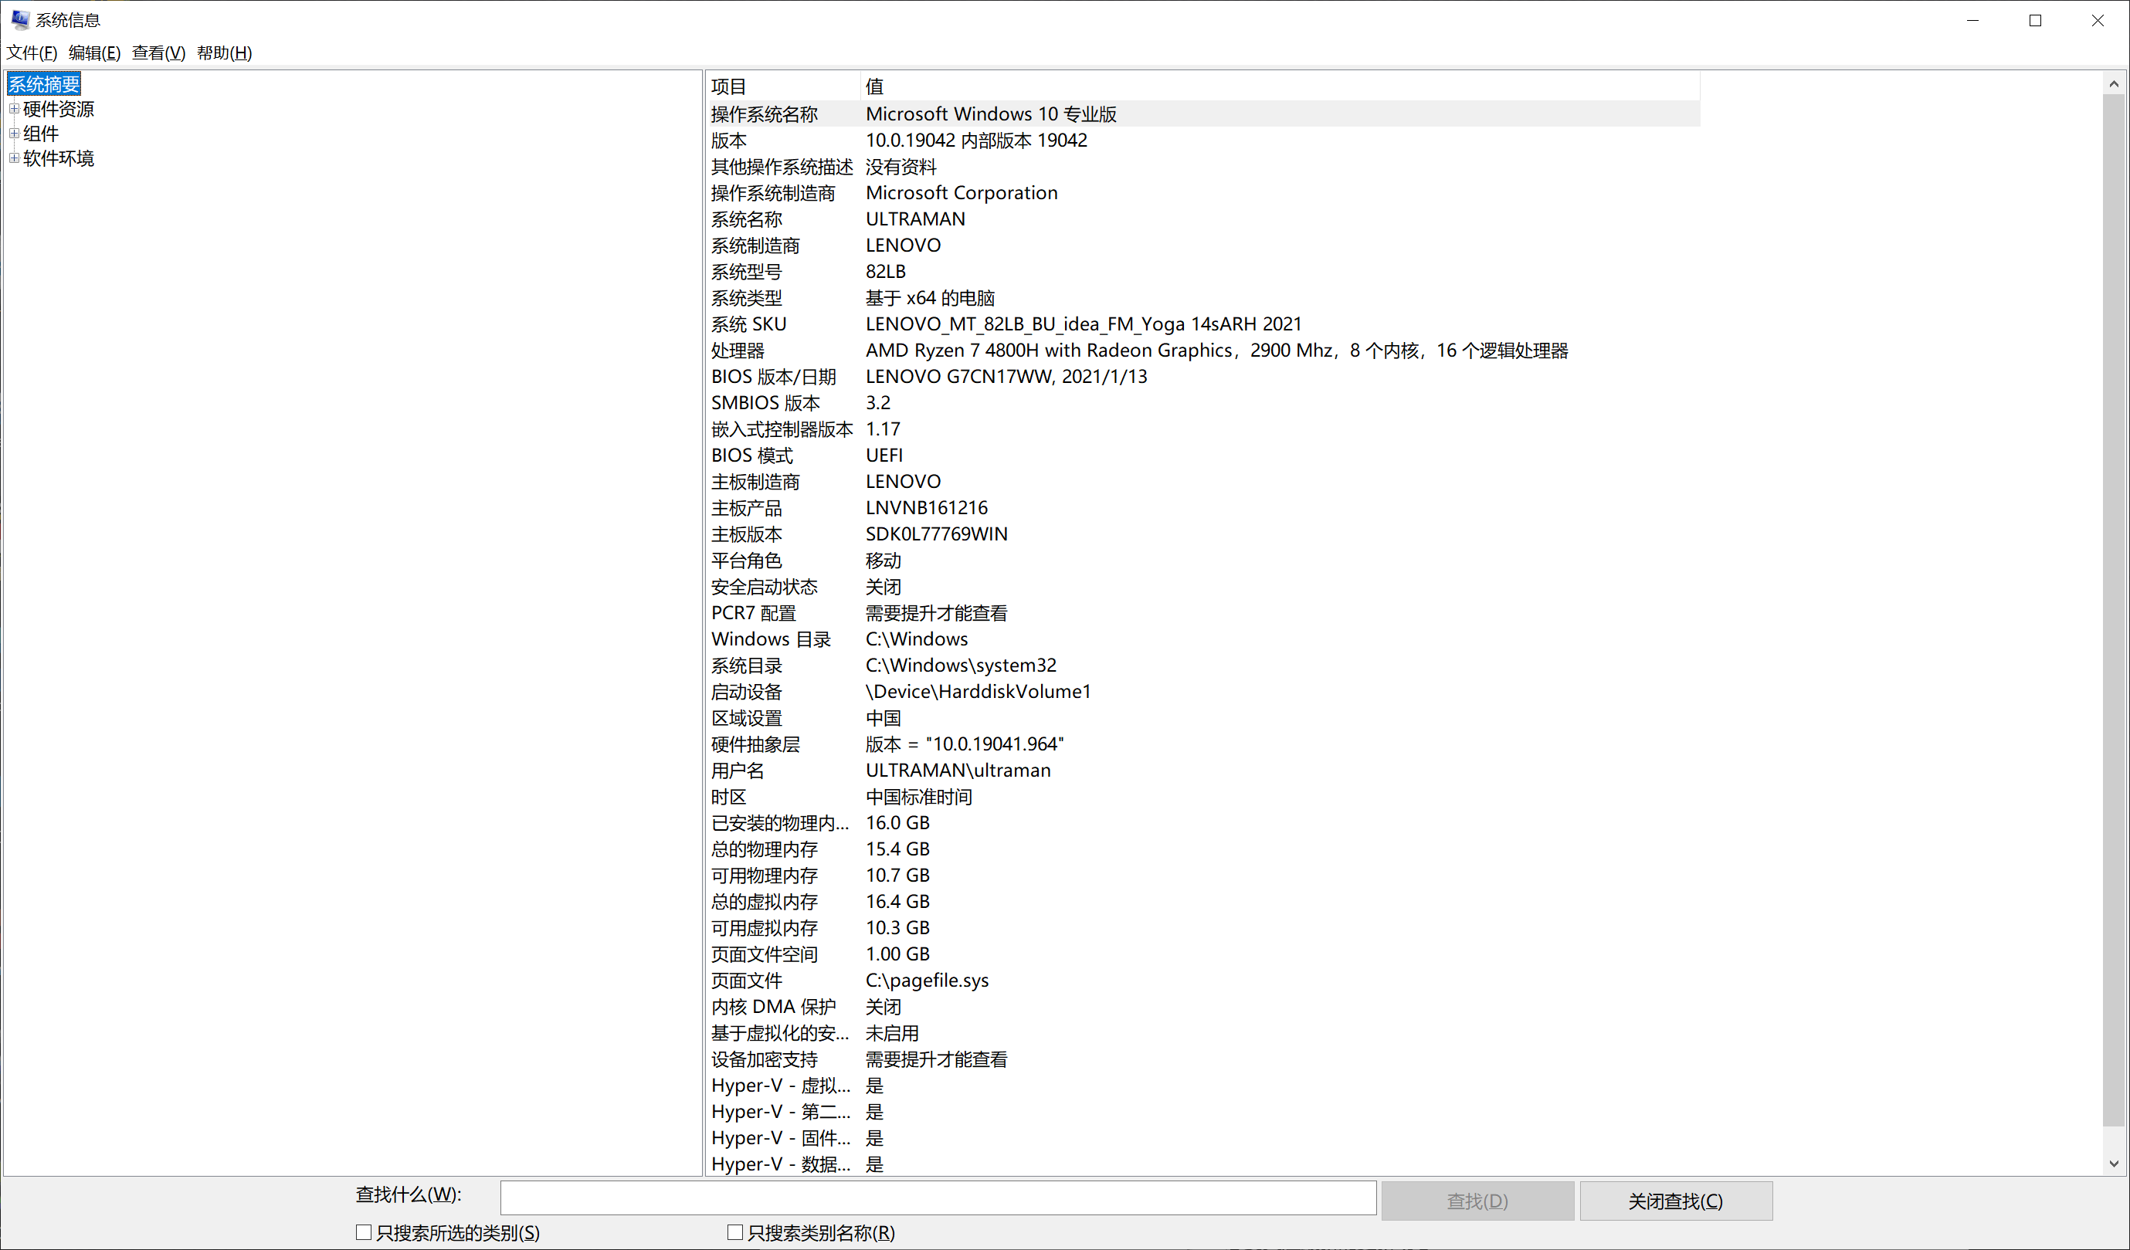
Task: Select the 系统类型 row
Action: (x=1202, y=297)
